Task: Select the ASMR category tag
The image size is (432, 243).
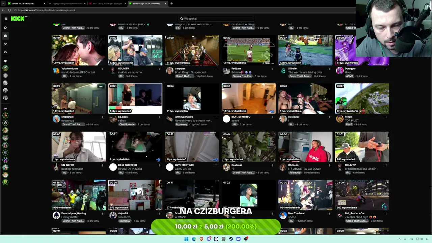Action: pyautogui.click(x=349, y=76)
